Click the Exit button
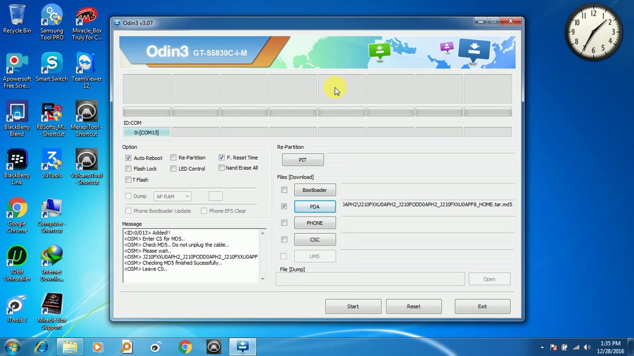The image size is (634, 356). coord(482,307)
